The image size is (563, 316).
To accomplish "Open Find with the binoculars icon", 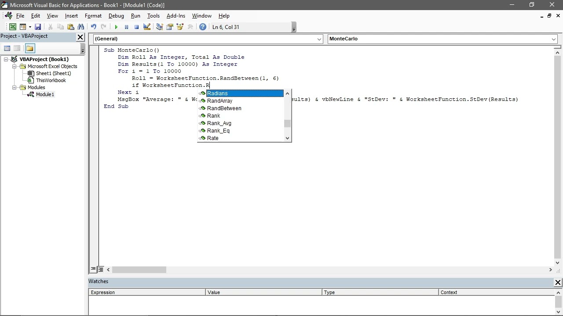I will tap(80, 27).
